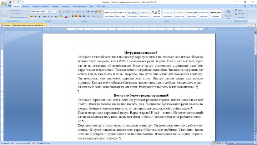Increase the font size

point(60,12)
